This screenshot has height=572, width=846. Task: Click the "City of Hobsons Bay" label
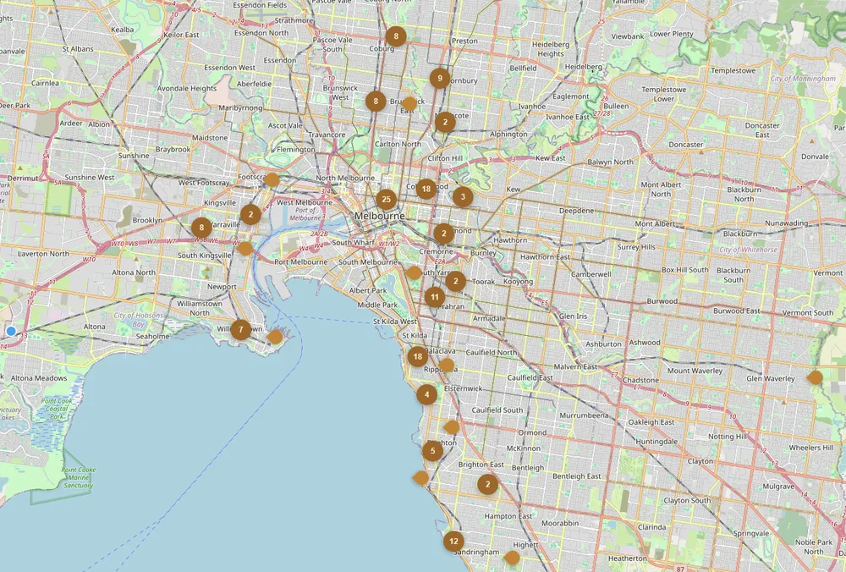[138, 320]
